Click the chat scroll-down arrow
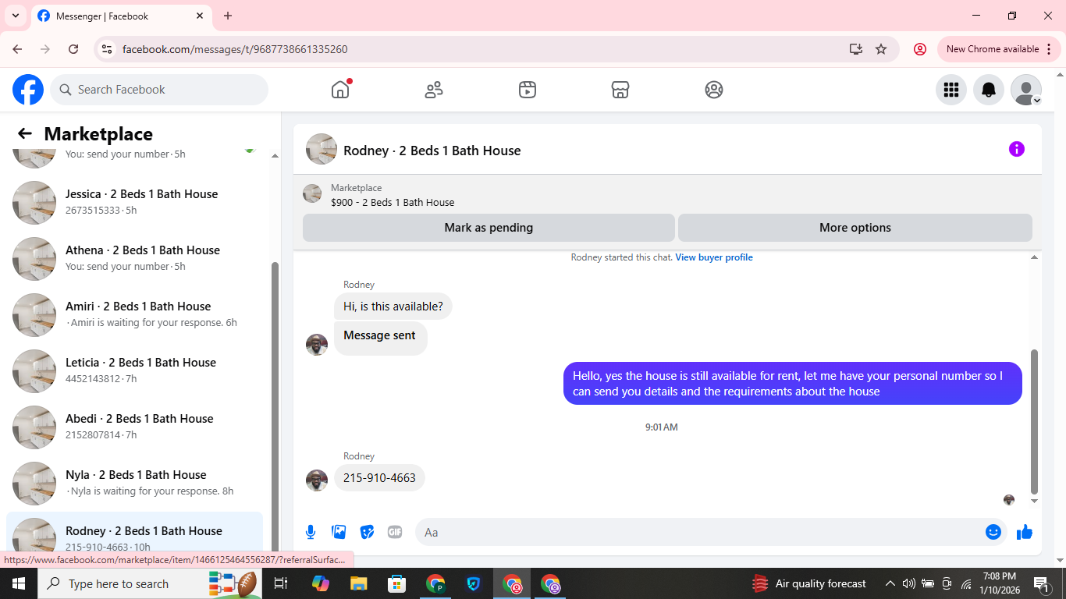This screenshot has height=599, width=1066. click(x=1035, y=501)
